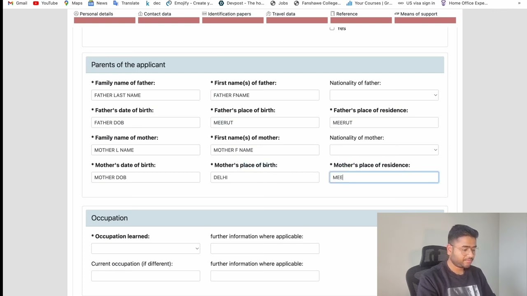Open the Fanshawe College bookmark icon
Image resolution: width=527 pixels, height=296 pixels.
point(296,3)
